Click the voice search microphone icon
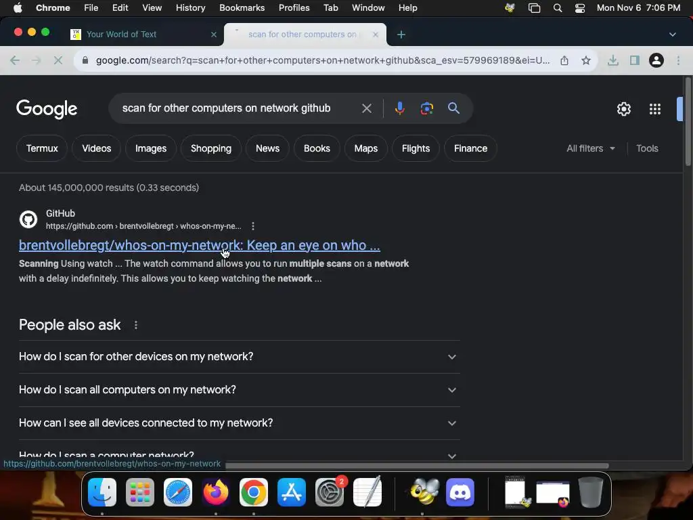Image resolution: width=693 pixels, height=520 pixels. pos(399,108)
